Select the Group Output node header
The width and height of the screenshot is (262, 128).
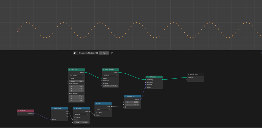click(x=195, y=74)
